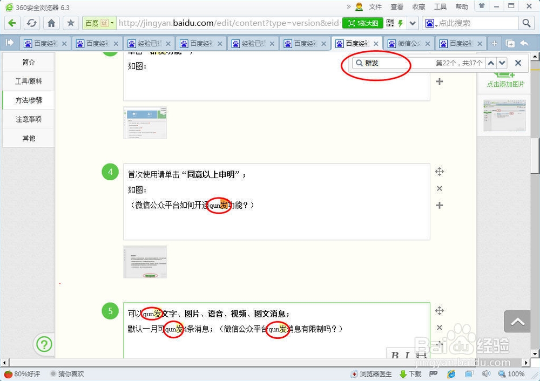Delete step 4 with its X icon
Viewport: 540px width, 381px height.
click(x=440, y=188)
